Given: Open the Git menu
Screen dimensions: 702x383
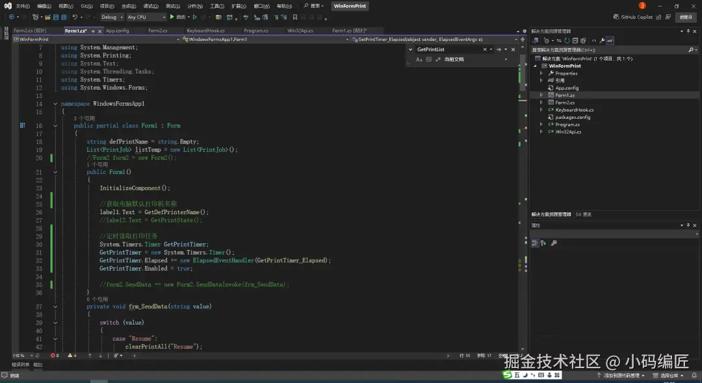Looking at the screenshot, I should pyautogui.click(x=86, y=6).
